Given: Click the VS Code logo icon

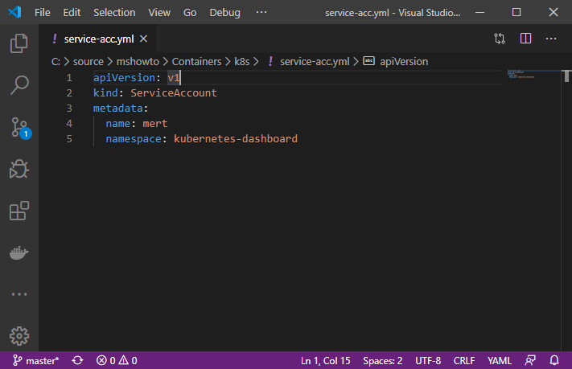Looking at the screenshot, I should tap(14, 12).
